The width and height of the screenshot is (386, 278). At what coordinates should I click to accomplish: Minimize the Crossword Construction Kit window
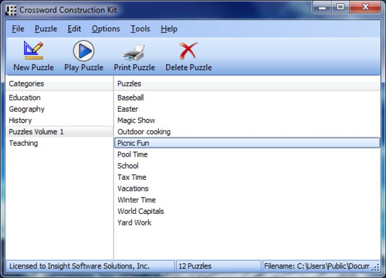[x=322, y=7]
